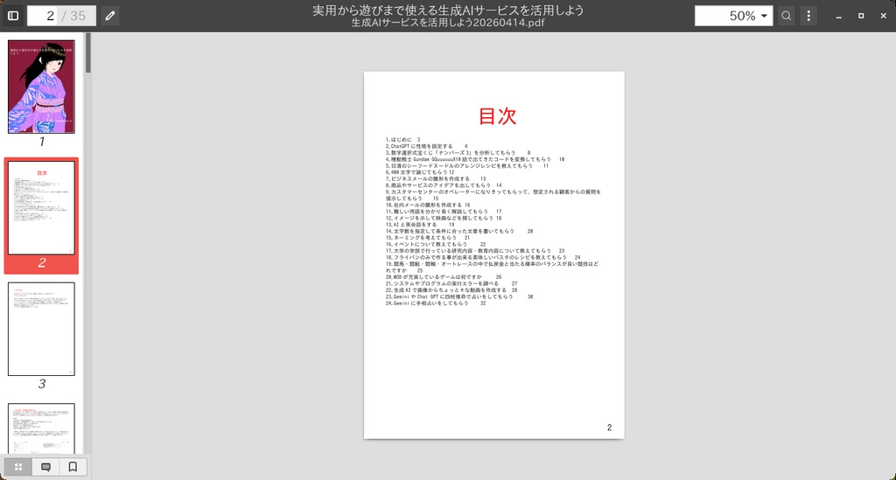Click TOC line 15 about ネーミング
The width and height of the screenshot is (896, 480).
click(x=427, y=238)
